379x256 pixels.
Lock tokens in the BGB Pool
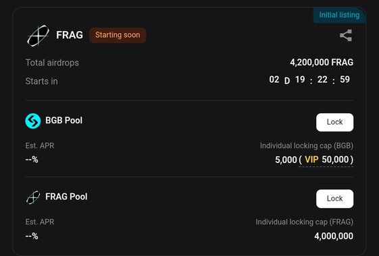coord(335,122)
